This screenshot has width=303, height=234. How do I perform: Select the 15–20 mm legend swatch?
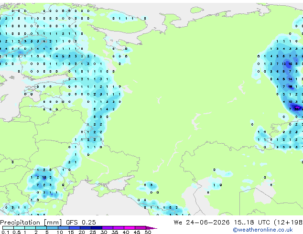click(74, 228)
